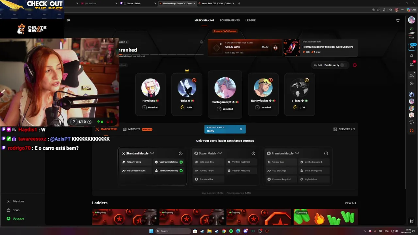Close the Matchmaking browser tab
Screen dimensions: 418x235
(x=194, y=3)
